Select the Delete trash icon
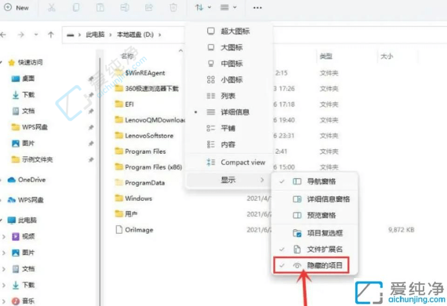Screen dimensions: 447x306 [x=173, y=8]
